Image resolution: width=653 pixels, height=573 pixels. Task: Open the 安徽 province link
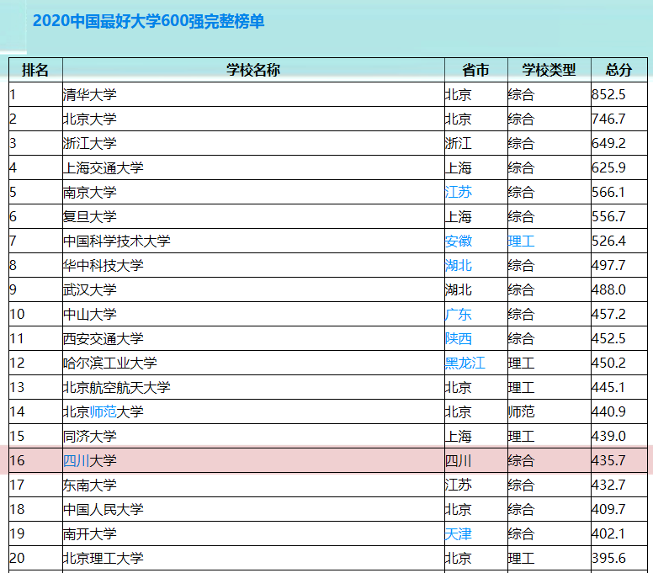[458, 241]
